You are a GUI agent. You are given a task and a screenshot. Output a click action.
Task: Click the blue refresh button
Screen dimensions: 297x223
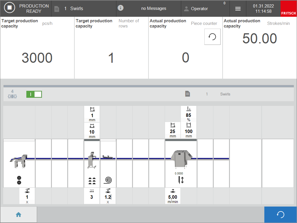[280, 215]
